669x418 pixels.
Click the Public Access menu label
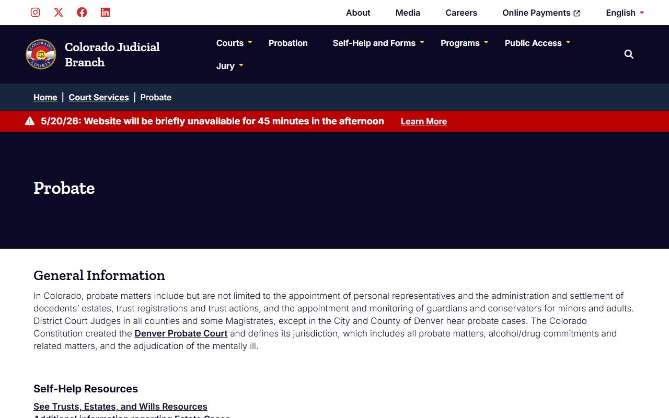pos(533,43)
